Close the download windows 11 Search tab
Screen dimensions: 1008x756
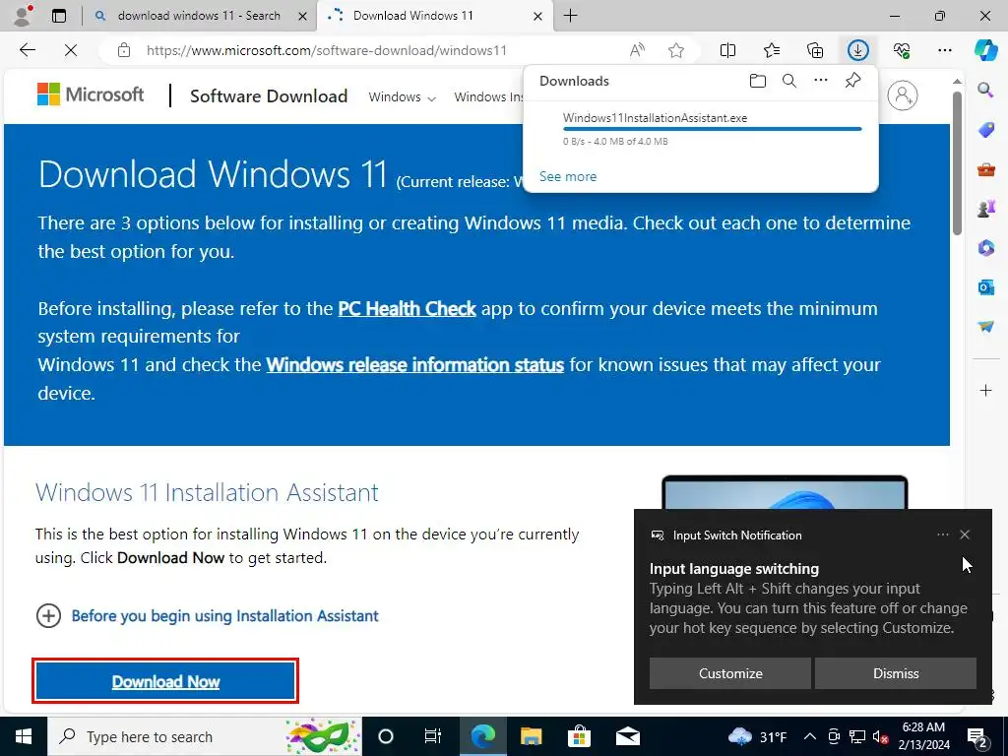302,16
